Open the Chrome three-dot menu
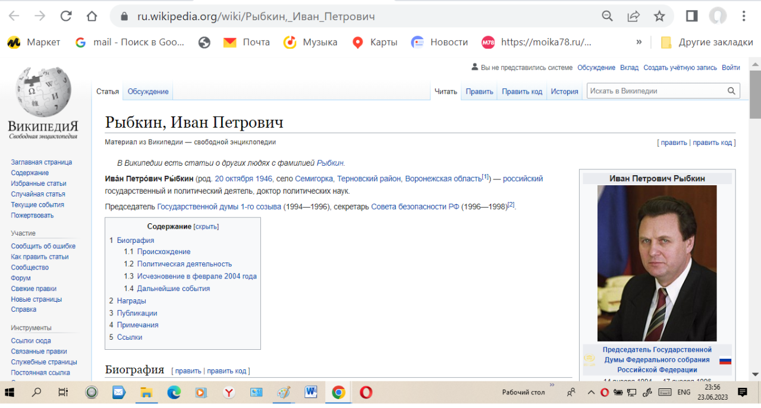Image resolution: width=761 pixels, height=408 pixels. pyautogui.click(x=744, y=16)
